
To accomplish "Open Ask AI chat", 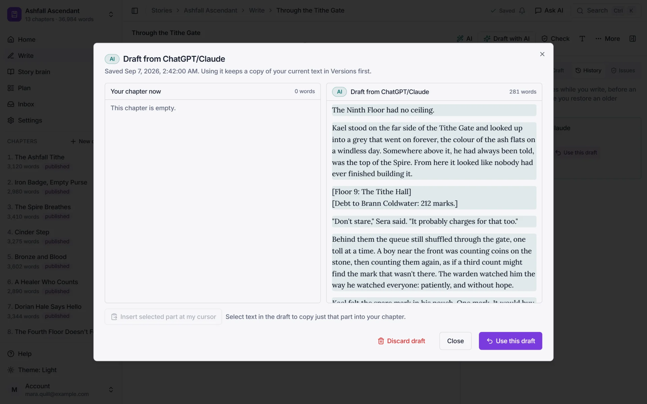I will point(549,10).
